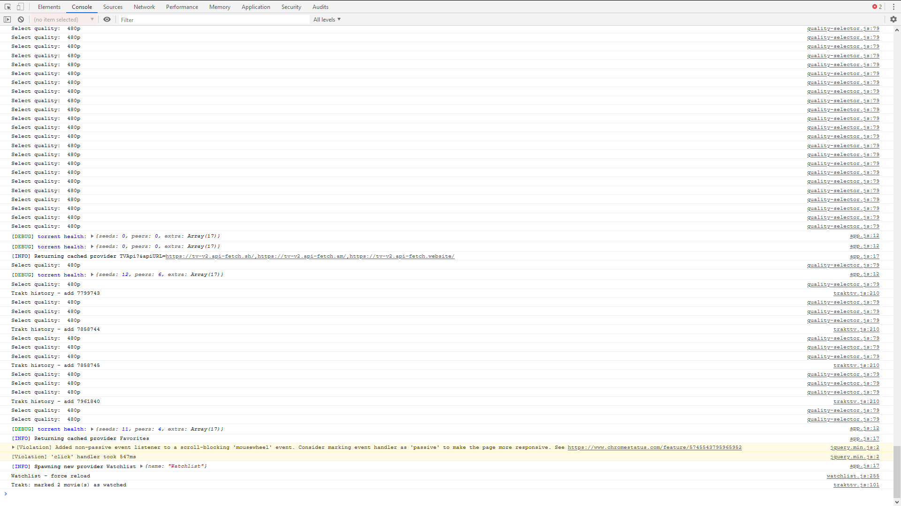Switch to the Audits tab

point(321,7)
